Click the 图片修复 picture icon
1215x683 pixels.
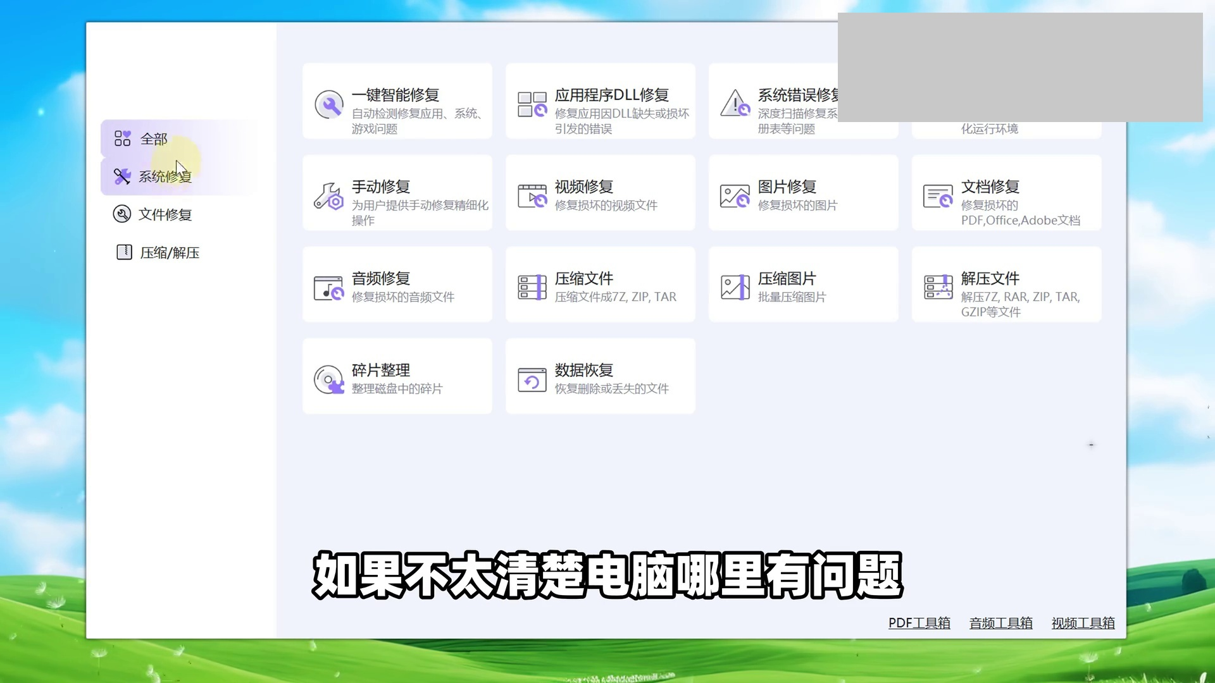click(735, 196)
